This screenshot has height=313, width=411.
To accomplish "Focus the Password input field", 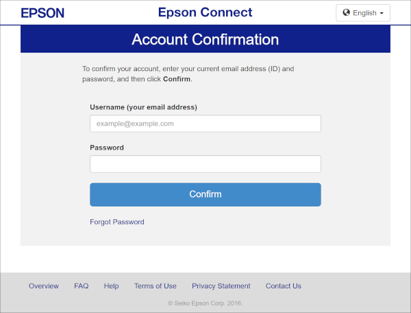I will pos(206,164).
